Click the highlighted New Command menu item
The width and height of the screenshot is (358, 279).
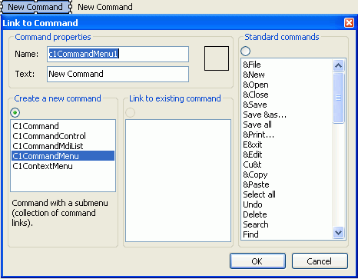point(35,7)
